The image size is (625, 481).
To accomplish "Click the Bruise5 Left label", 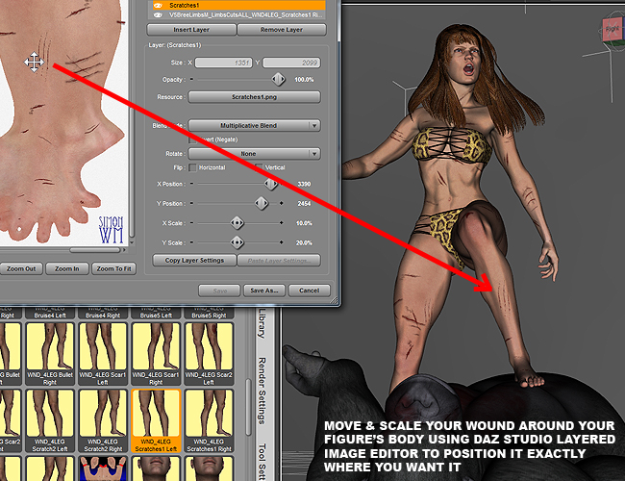I will (156, 316).
